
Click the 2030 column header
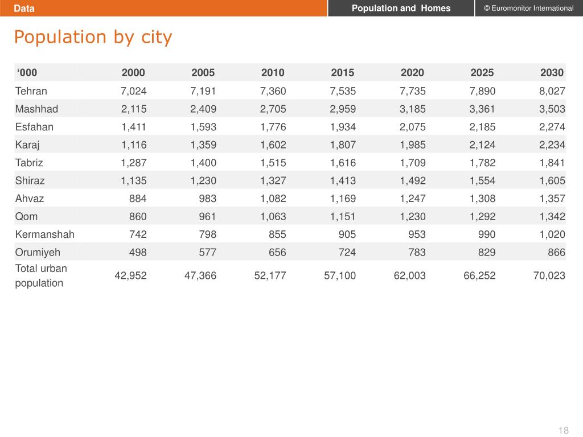(x=552, y=72)
